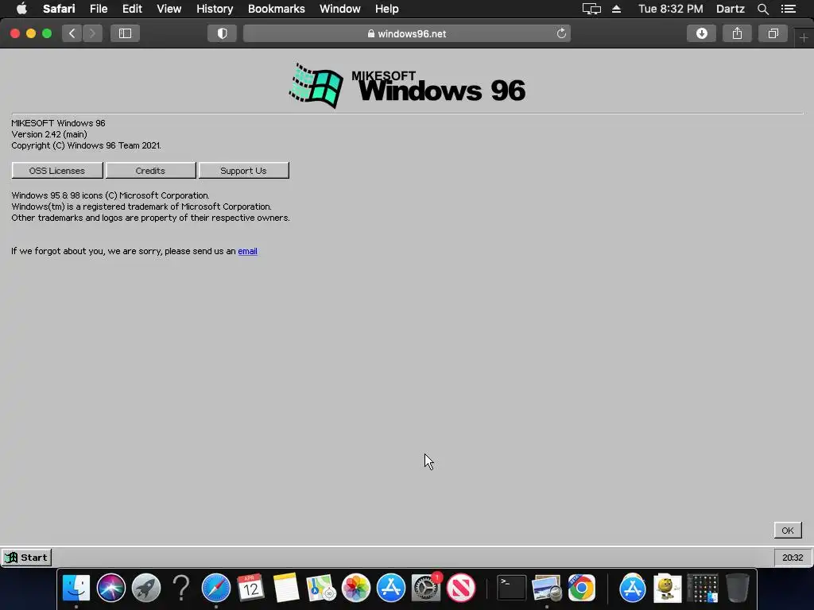Click "Copyright (C) Windows 96 Team 2021." text

tap(86, 145)
